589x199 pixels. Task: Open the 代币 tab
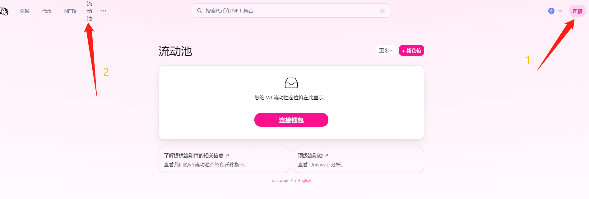[47, 11]
